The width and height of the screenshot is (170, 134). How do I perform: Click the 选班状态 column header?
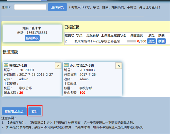pos(120,35)
